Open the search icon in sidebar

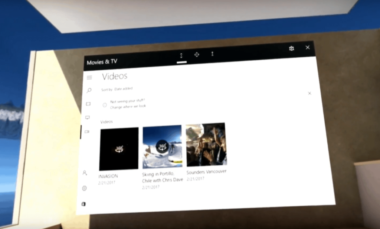(89, 90)
